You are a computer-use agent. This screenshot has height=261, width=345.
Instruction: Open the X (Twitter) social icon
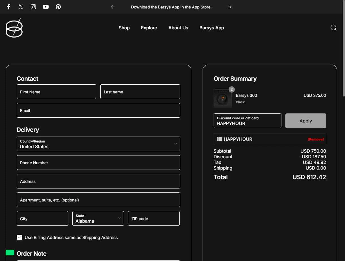click(21, 7)
